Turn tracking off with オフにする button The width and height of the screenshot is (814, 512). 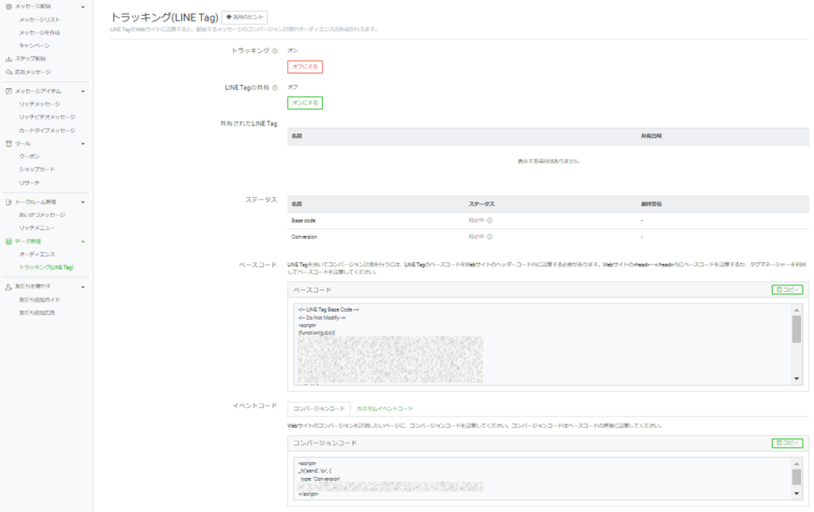[304, 67]
